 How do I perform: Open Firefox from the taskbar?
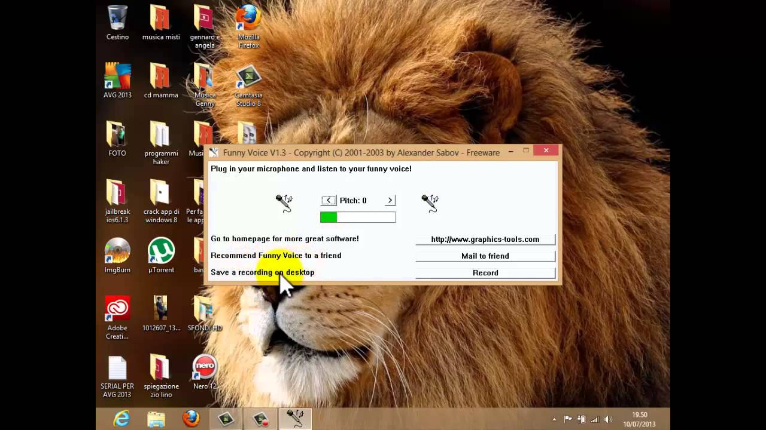tap(191, 419)
